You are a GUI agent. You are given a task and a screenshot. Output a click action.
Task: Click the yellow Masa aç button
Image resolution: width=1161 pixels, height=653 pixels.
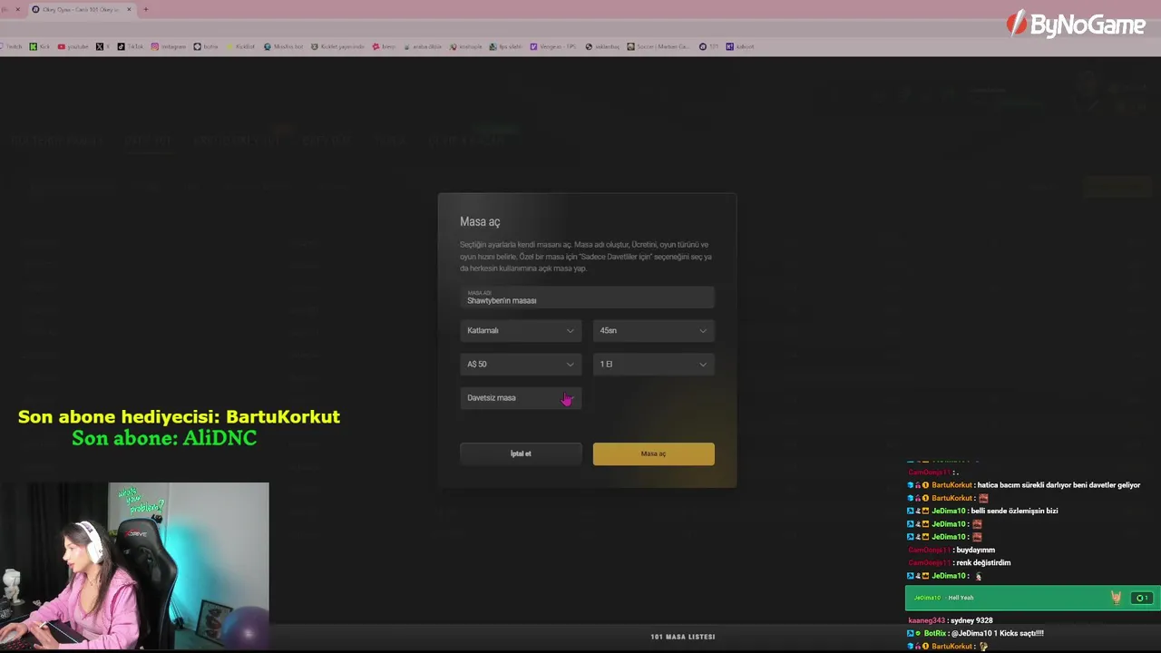(x=653, y=453)
